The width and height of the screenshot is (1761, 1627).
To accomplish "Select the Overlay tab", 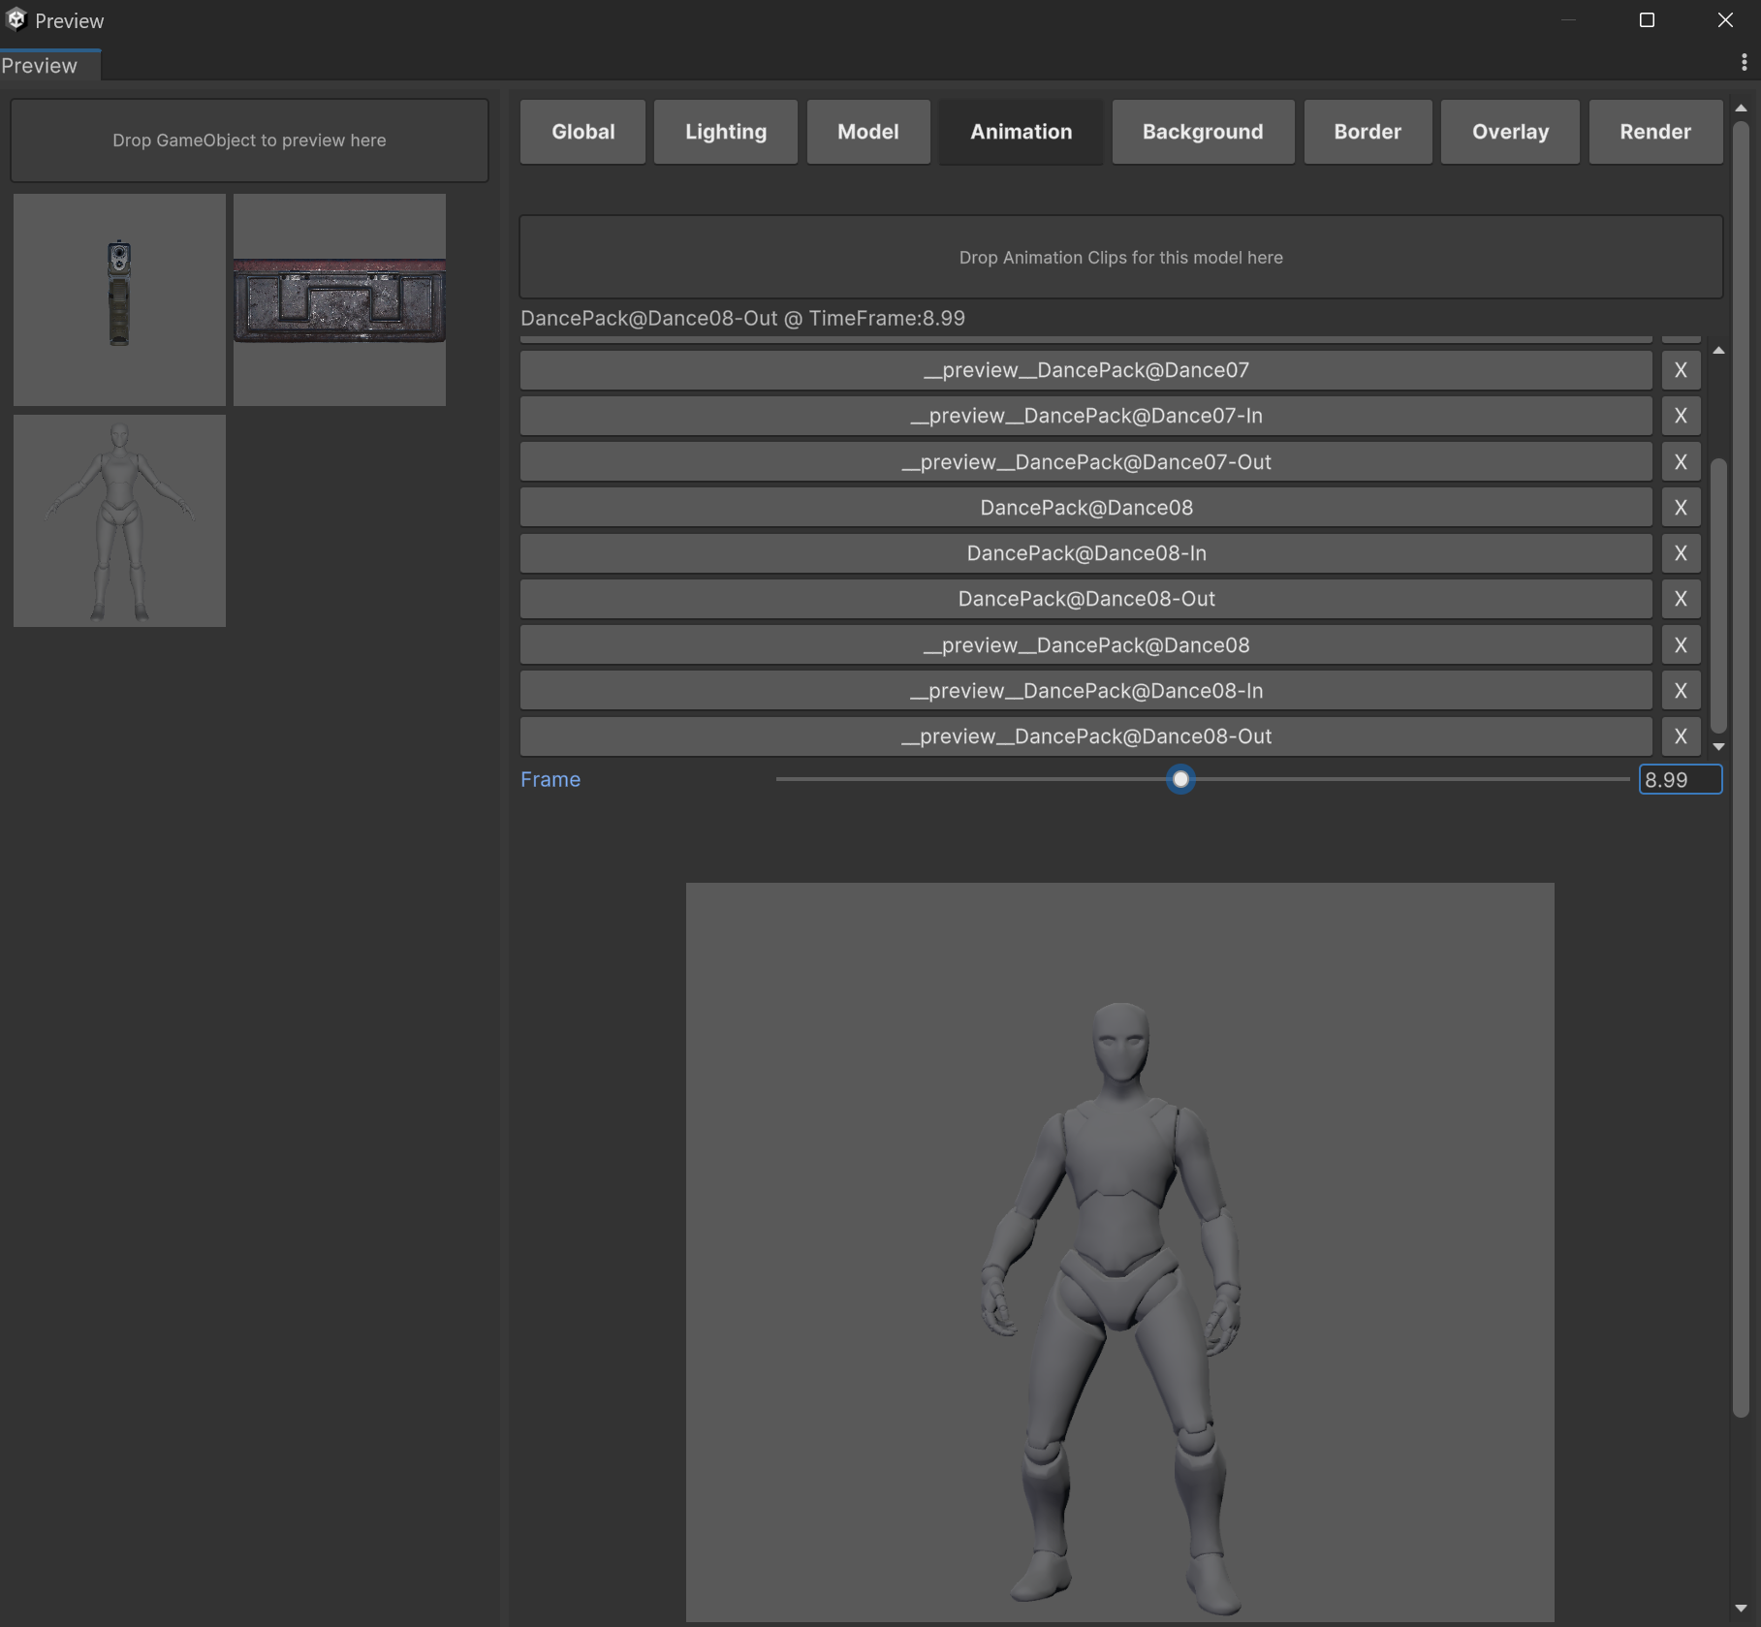I will click(x=1509, y=132).
